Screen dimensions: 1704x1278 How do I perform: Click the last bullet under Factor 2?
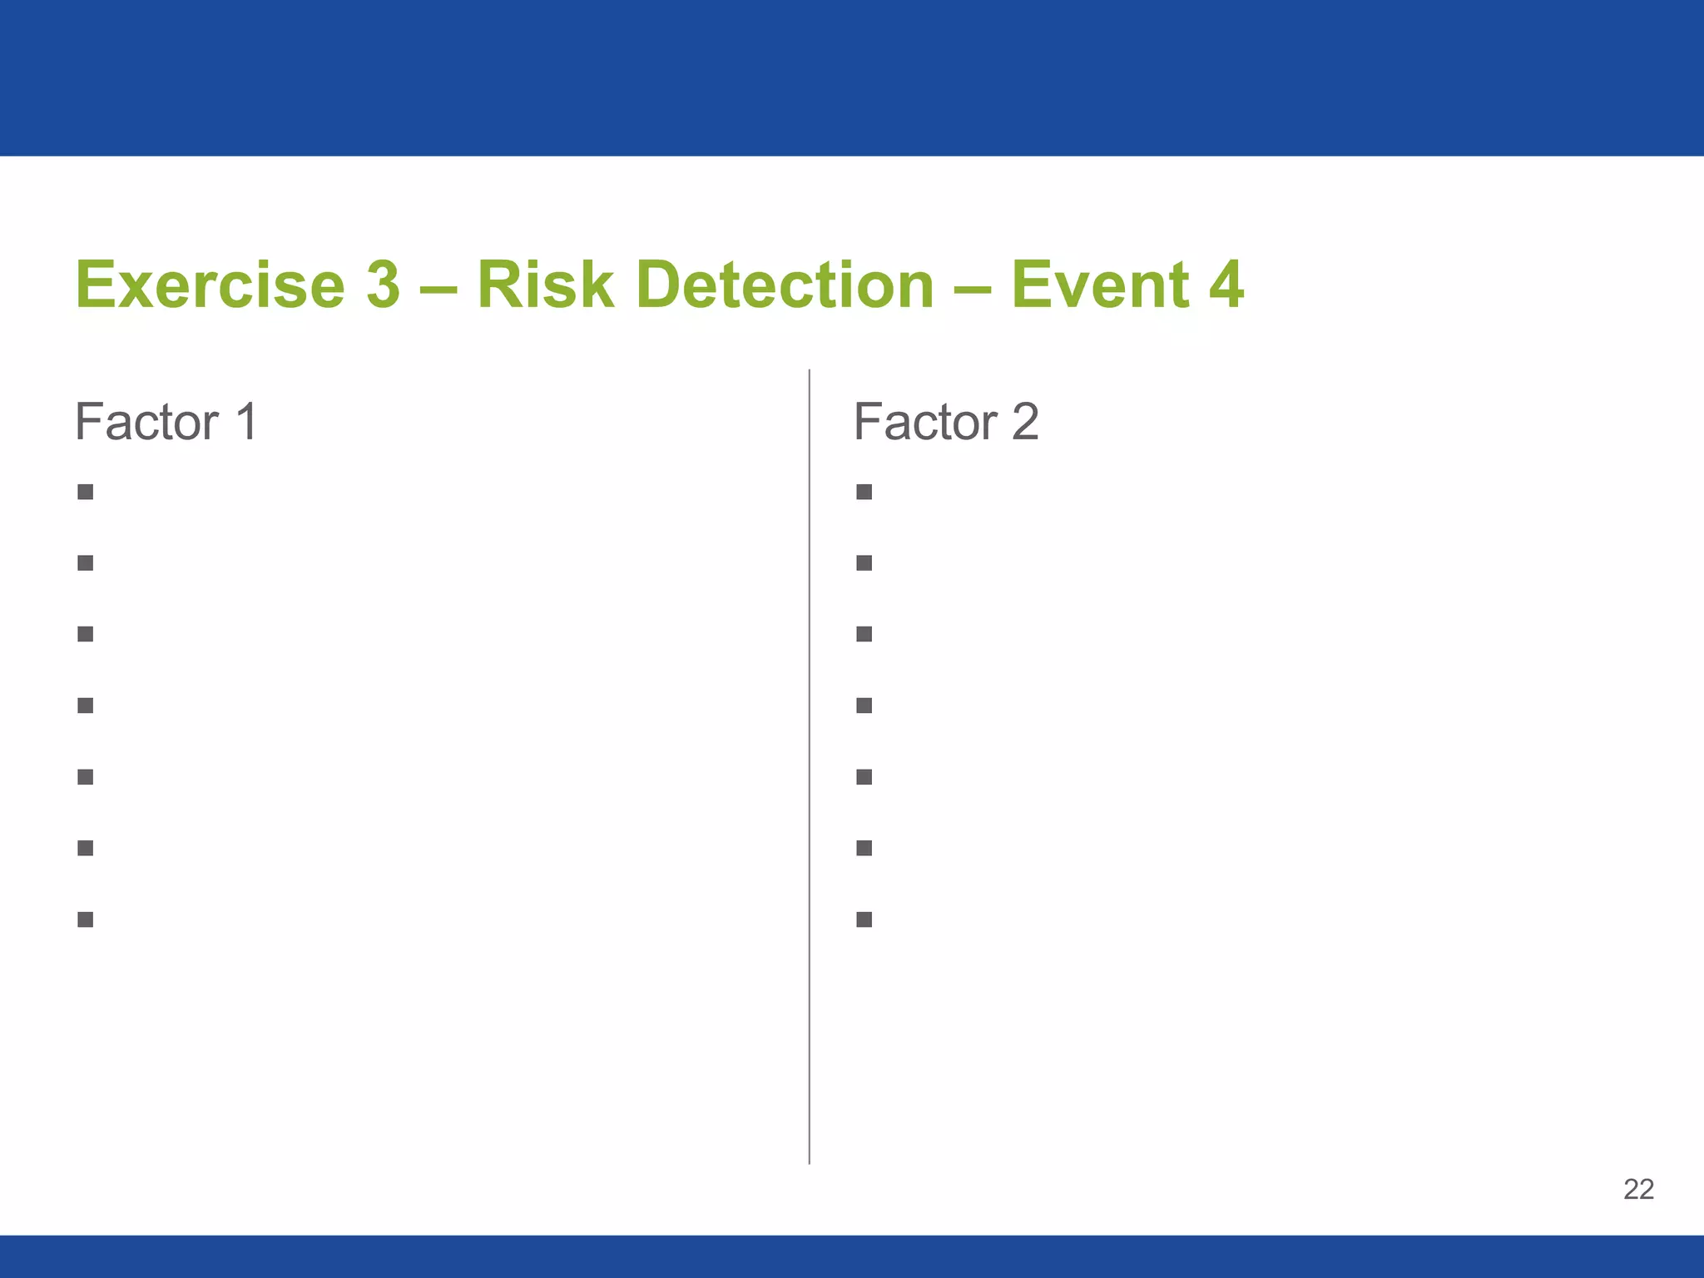pos(864,919)
